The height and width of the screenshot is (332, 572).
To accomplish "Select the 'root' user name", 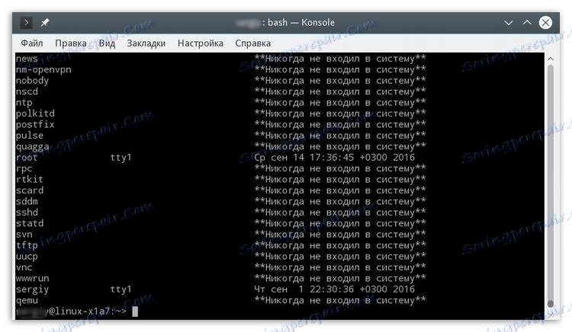I will (27, 158).
